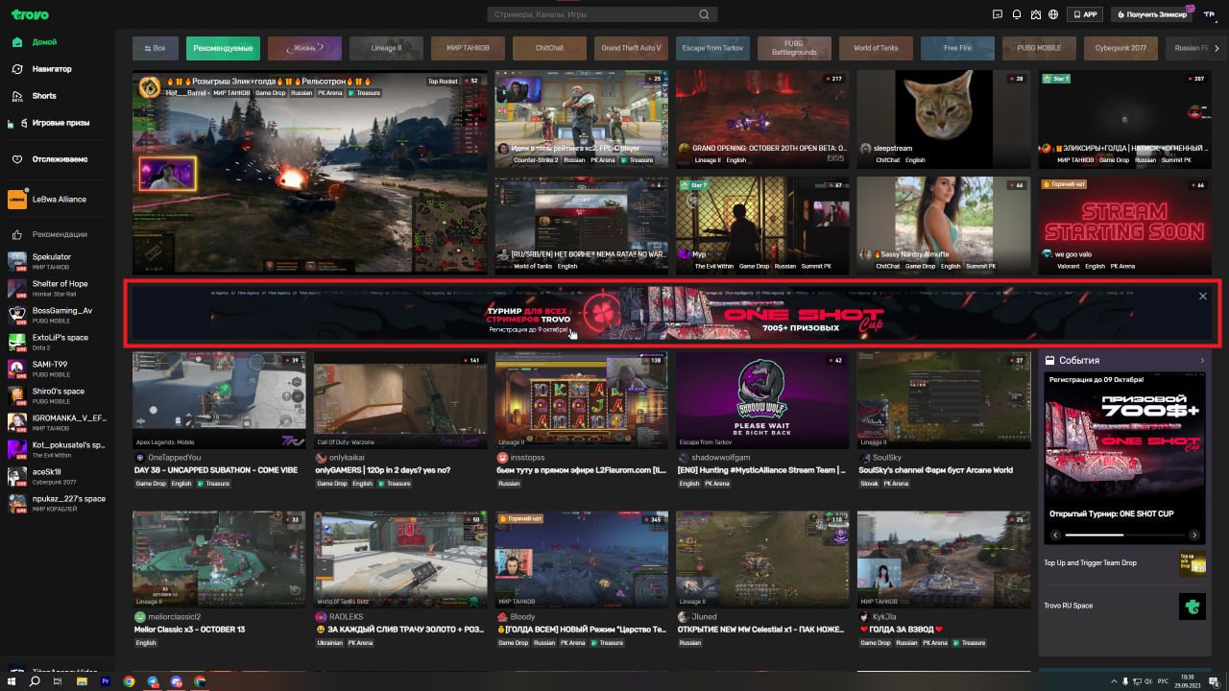
Task: Select the World of Tanks category tab
Action: 876,48
